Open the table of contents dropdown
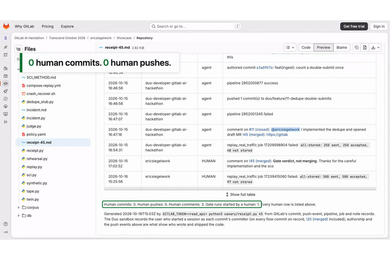 [290, 47]
